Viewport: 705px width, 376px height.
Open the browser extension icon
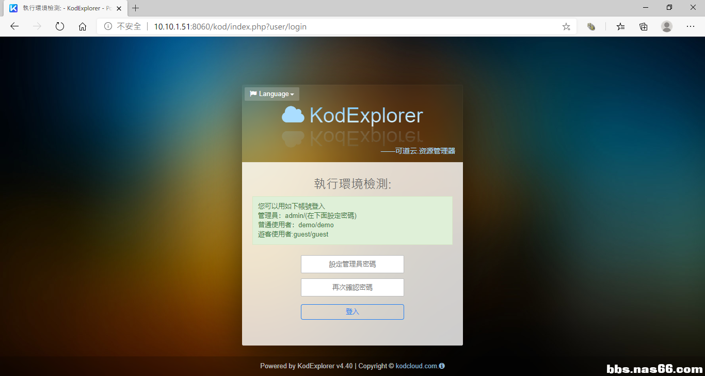pos(591,26)
